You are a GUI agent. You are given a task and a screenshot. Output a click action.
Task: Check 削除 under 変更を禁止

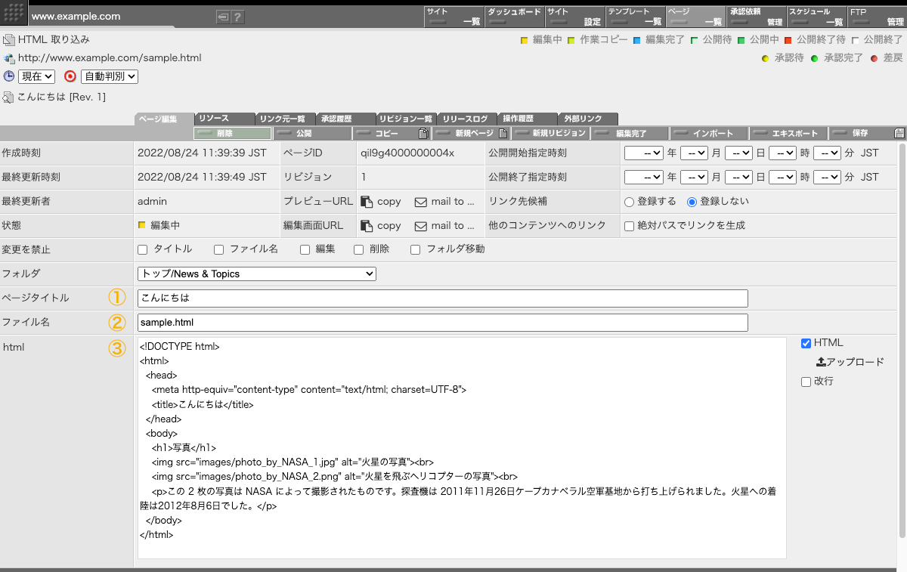pos(358,249)
